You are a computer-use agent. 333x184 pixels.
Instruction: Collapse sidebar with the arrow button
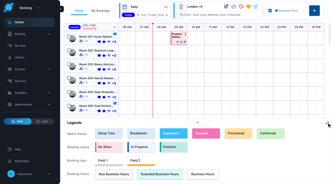pyautogui.click(x=60, y=9)
